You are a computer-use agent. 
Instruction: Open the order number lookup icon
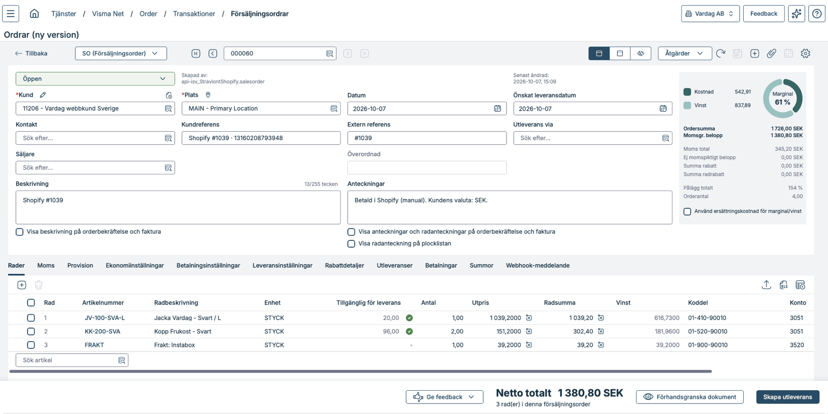tap(330, 53)
